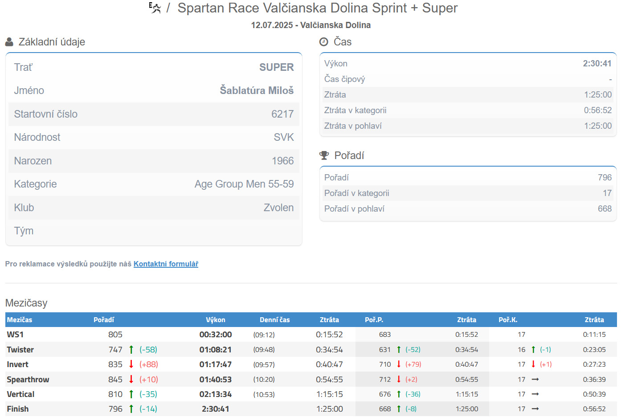Click the Twister time 01:08:21
The image size is (621, 417).
pos(216,350)
